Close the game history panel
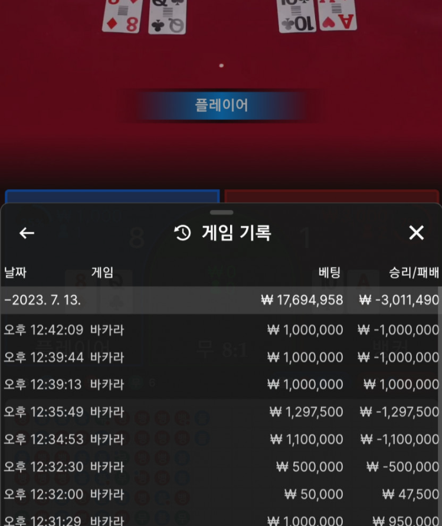This screenshot has width=442, height=526. pyautogui.click(x=416, y=233)
